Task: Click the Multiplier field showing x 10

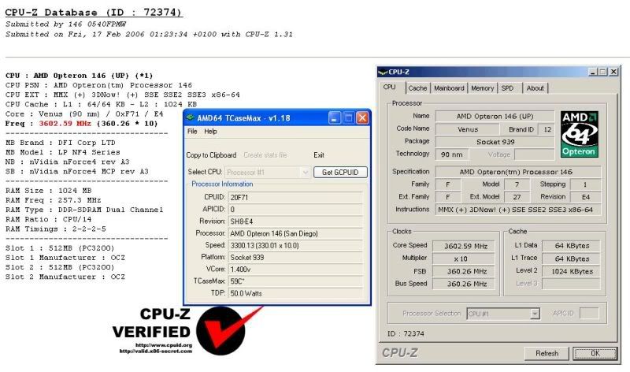Action: (464, 259)
